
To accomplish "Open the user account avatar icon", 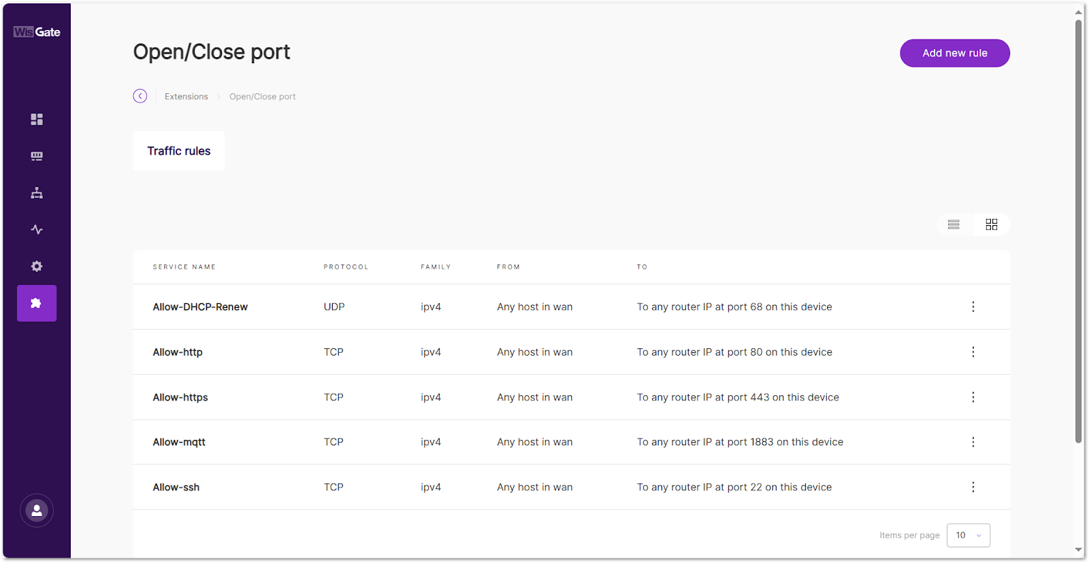I will click(37, 511).
